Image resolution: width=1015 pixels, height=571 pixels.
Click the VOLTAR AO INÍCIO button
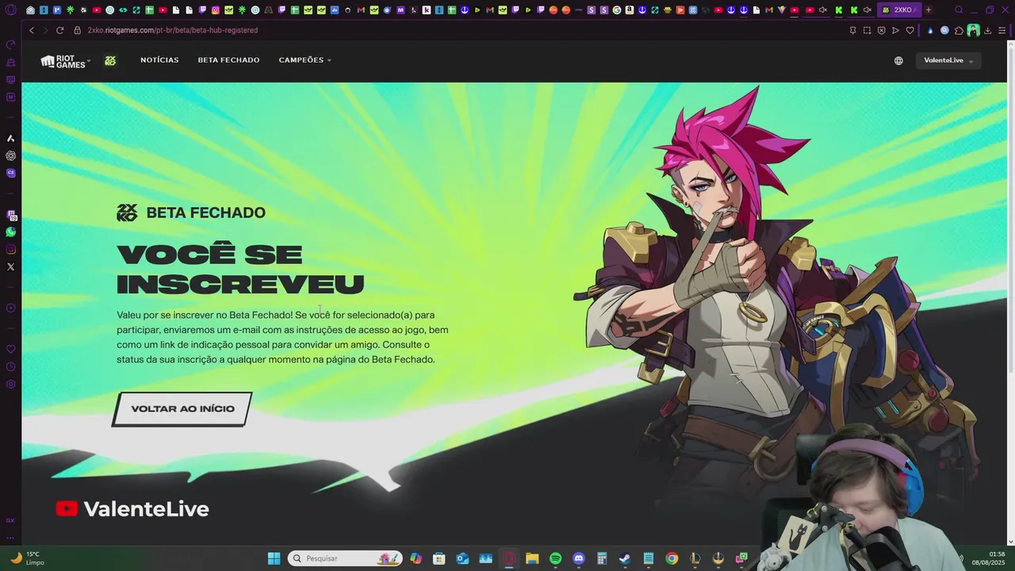tap(182, 409)
